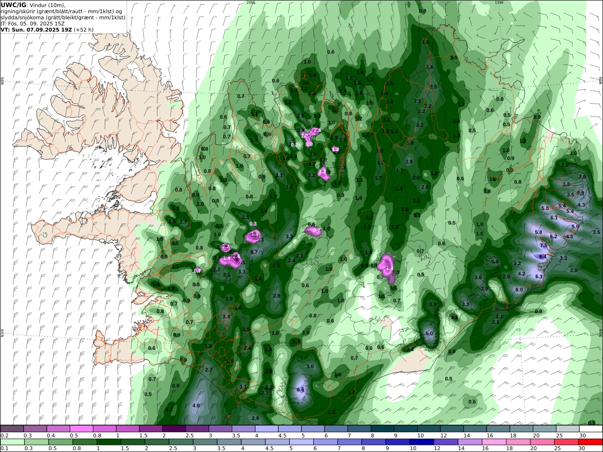The width and height of the screenshot is (603, 452).
Task: Select the lower legend swatch between 18 and 20
Action: coord(519,442)
